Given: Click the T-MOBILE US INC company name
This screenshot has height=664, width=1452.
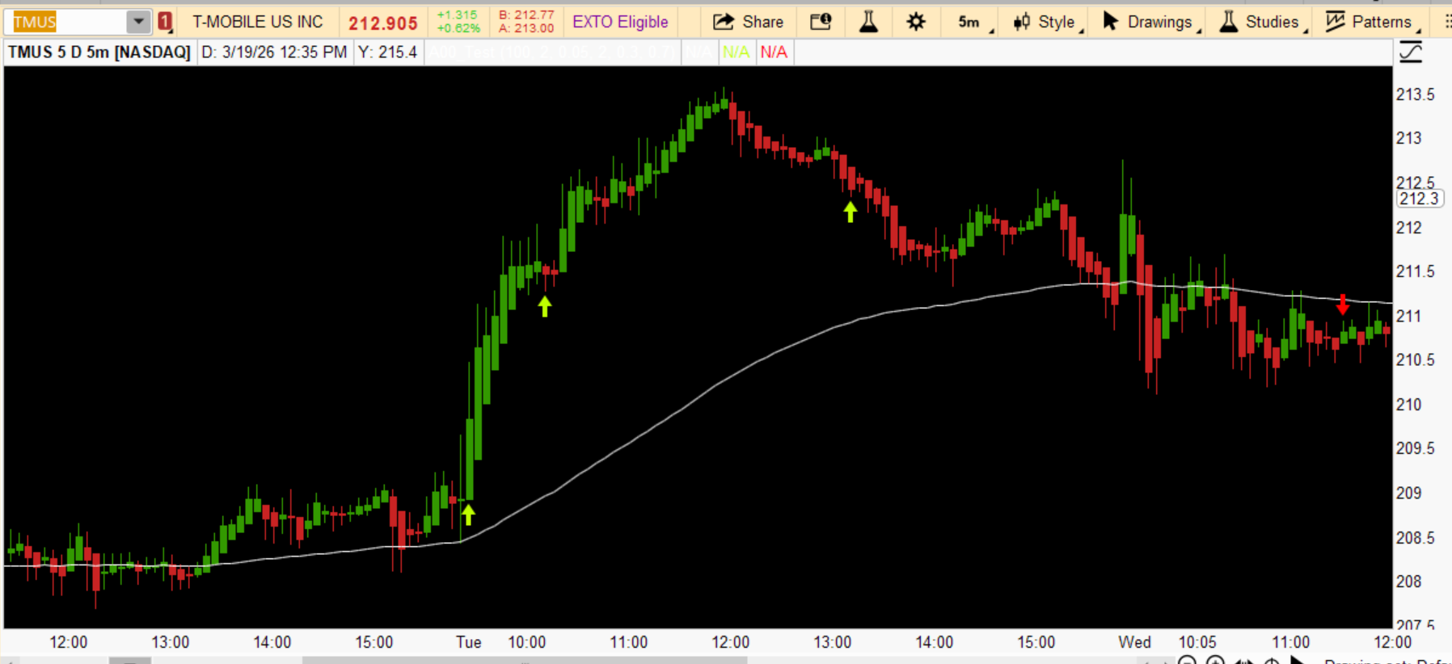Looking at the screenshot, I should (x=257, y=22).
